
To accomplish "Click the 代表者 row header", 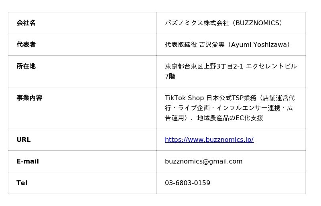I will 26,44.
